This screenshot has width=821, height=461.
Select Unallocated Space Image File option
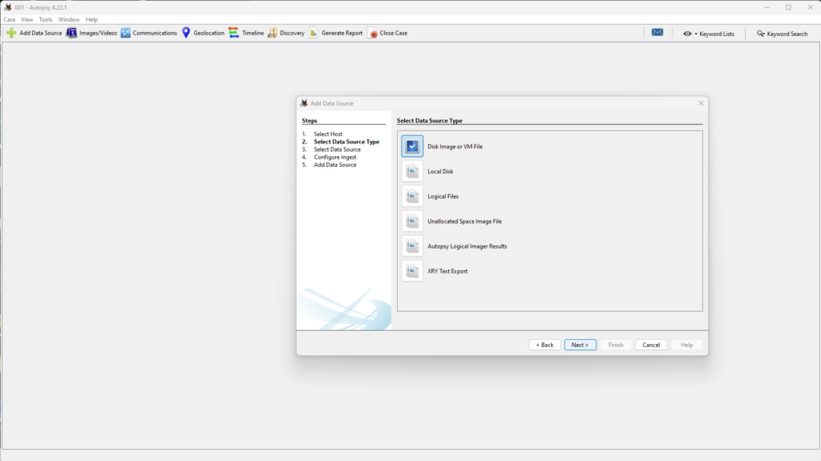(413, 221)
